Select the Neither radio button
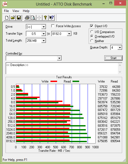Screen dimensions: 128x164 click(x=92, y=41)
